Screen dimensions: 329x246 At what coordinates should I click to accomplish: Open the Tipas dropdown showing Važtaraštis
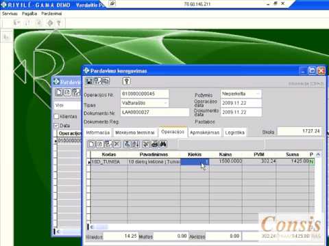coord(145,103)
